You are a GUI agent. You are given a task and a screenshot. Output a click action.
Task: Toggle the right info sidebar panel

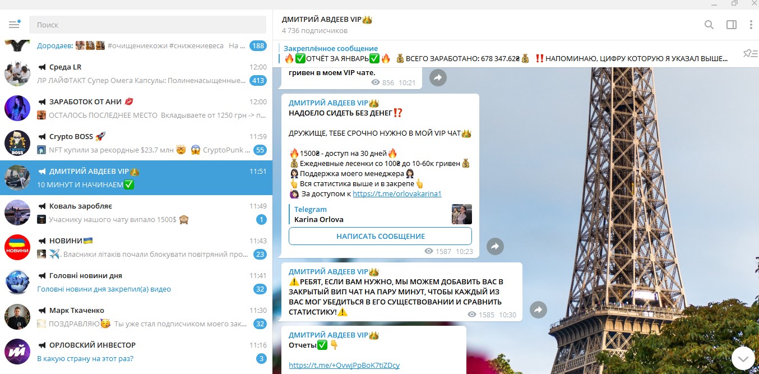731,25
